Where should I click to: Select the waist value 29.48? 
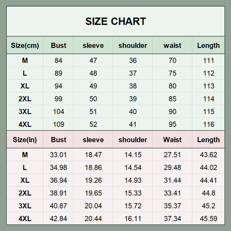tap(172, 167)
